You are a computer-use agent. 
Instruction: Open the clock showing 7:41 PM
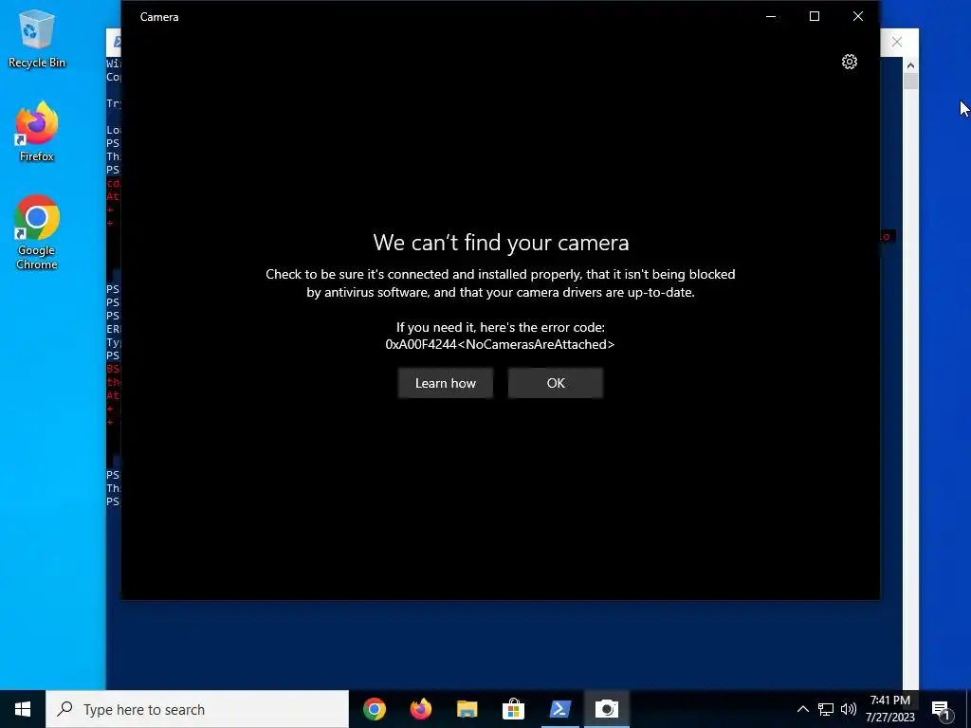pos(889,709)
